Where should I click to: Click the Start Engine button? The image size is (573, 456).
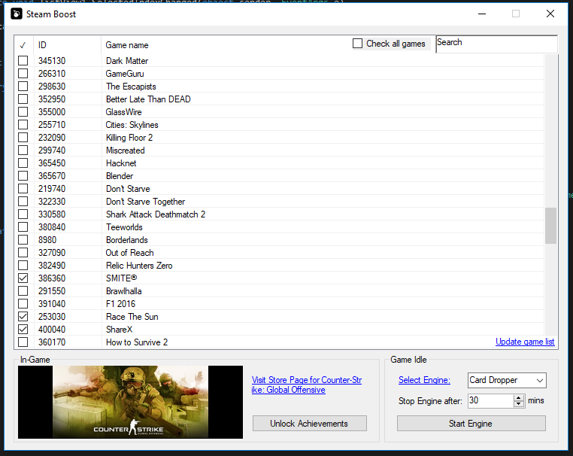point(471,424)
